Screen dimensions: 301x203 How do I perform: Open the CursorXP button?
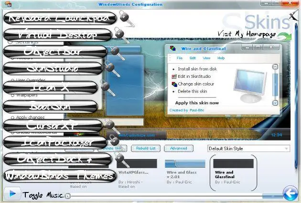click(53, 126)
